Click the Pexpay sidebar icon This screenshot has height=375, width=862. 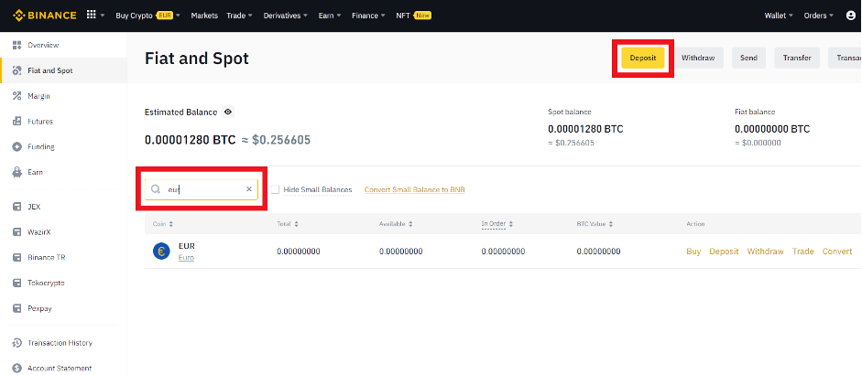point(16,308)
